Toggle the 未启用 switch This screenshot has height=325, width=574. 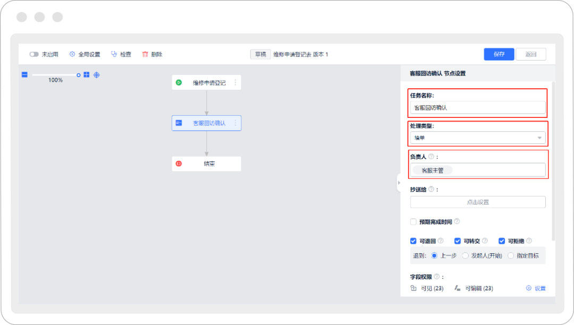(x=34, y=54)
